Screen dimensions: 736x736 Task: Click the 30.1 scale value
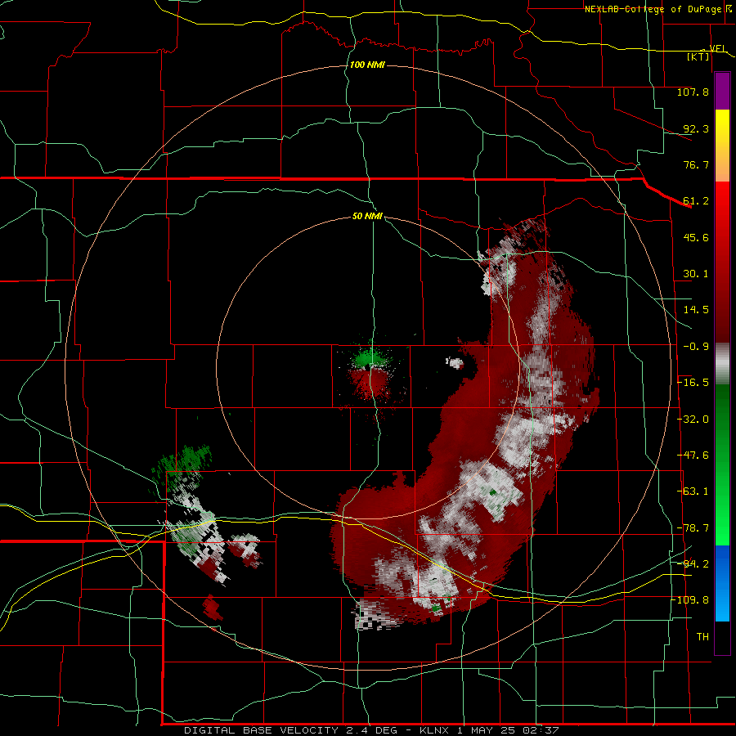pyautogui.click(x=696, y=274)
